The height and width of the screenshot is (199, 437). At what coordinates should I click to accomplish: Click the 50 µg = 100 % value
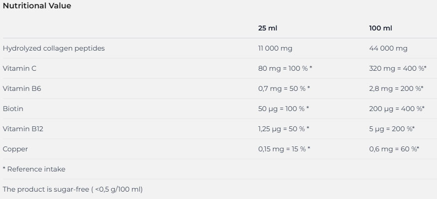283,109
